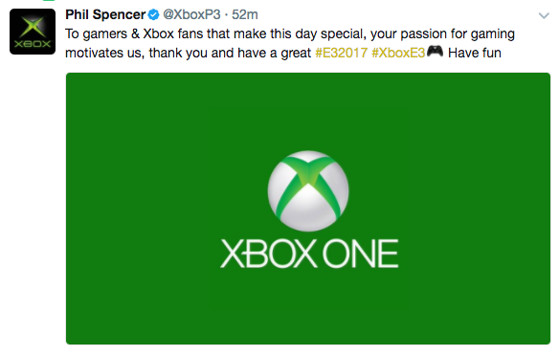This screenshot has height=355, width=559.
Task: Click the tweet's first line of text
Action: (290, 34)
